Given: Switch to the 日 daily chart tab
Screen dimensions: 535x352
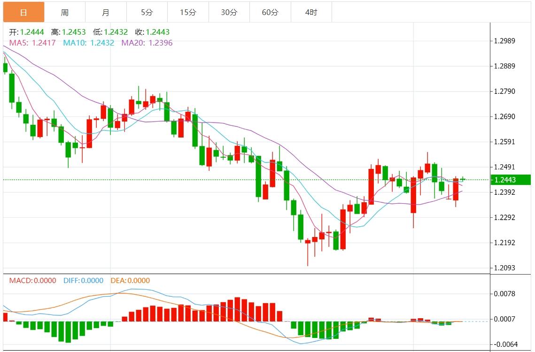Looking at the screenshot, I should pos(23,12).
